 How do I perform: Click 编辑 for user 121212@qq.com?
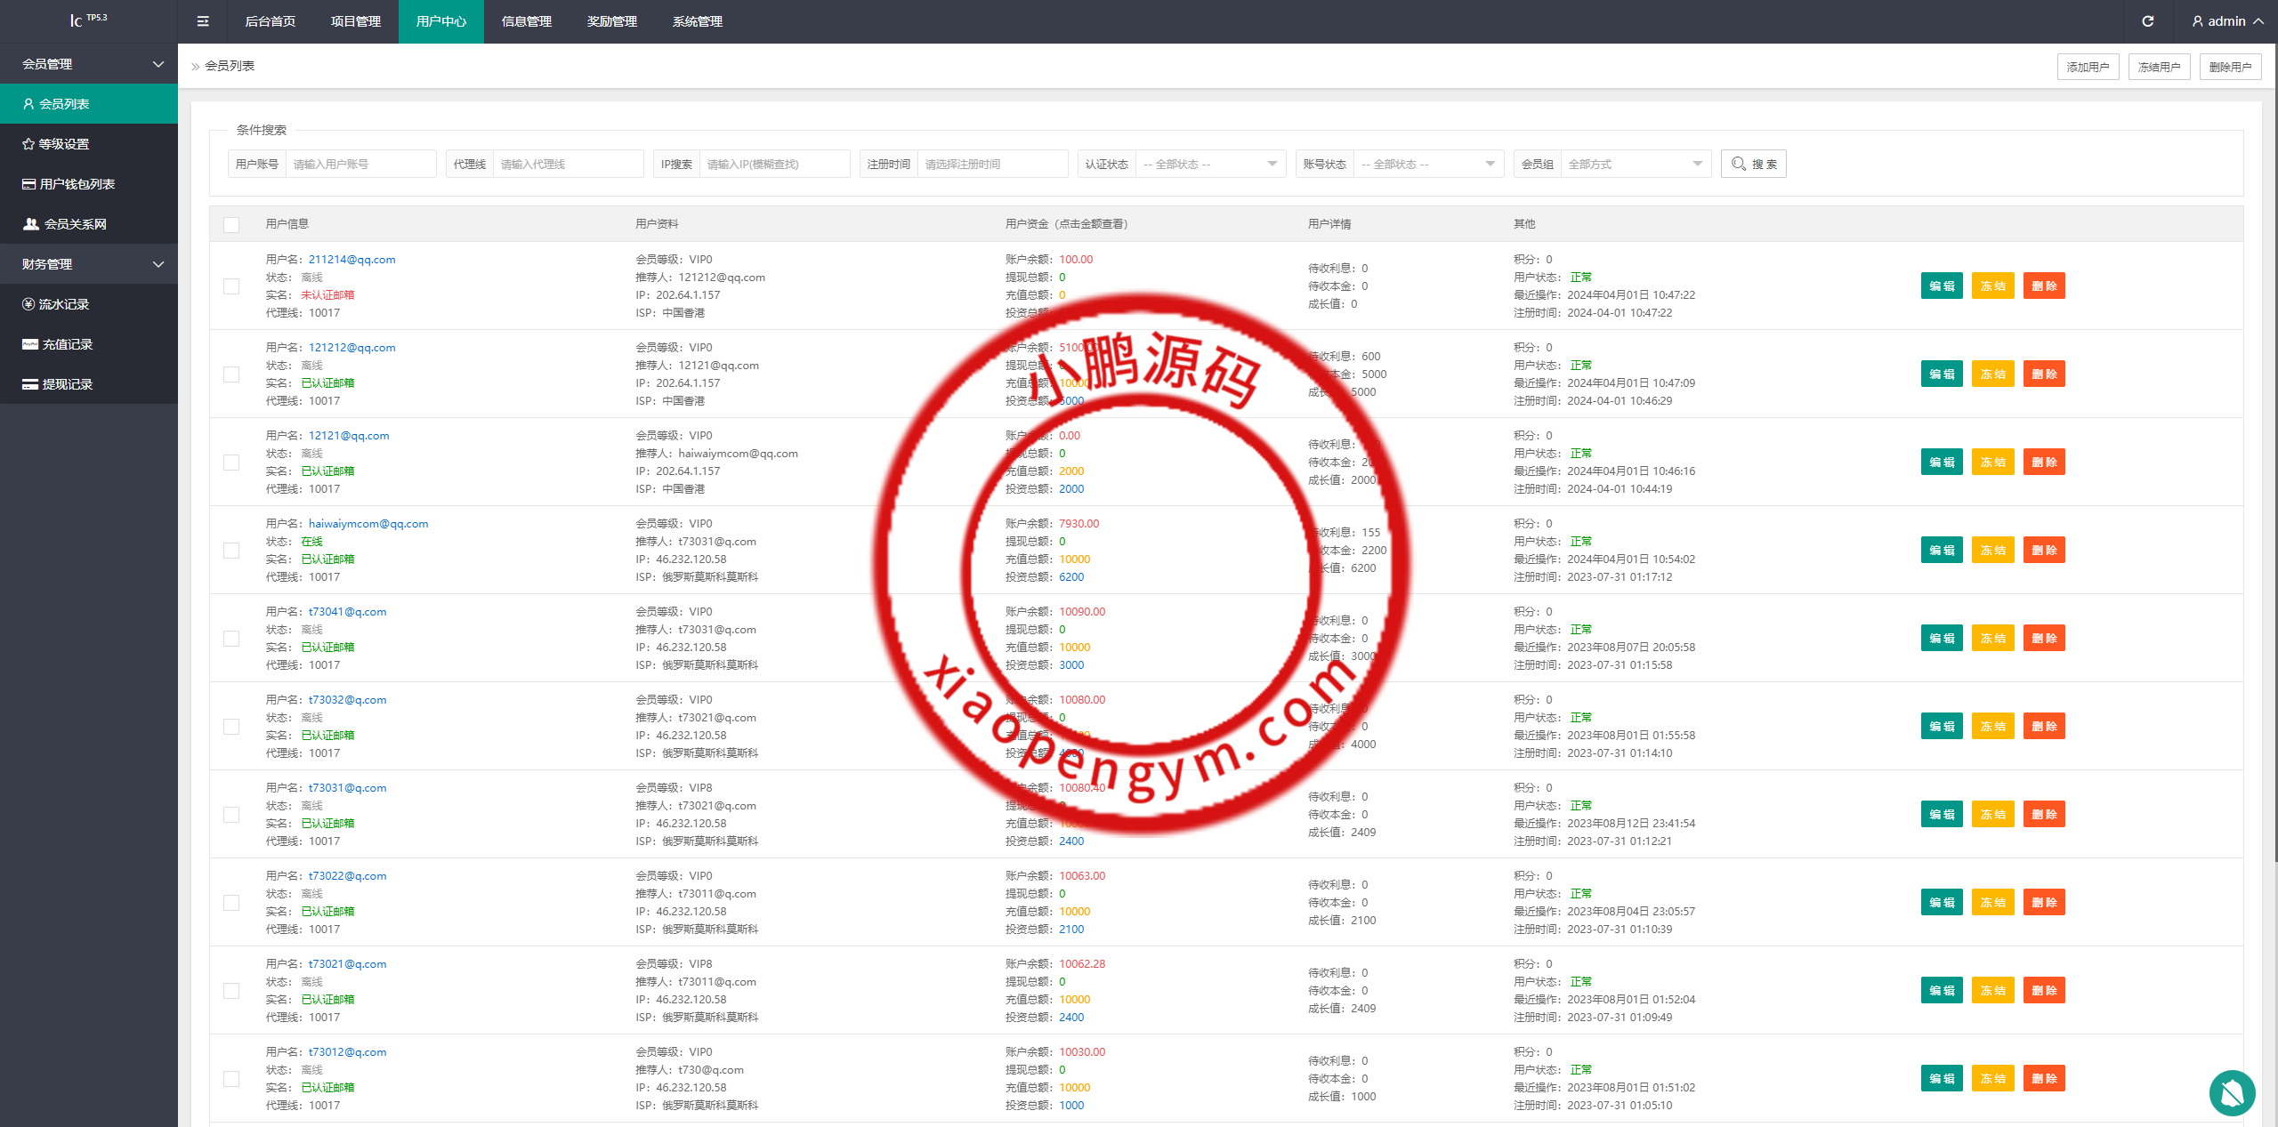[1941, 374]
